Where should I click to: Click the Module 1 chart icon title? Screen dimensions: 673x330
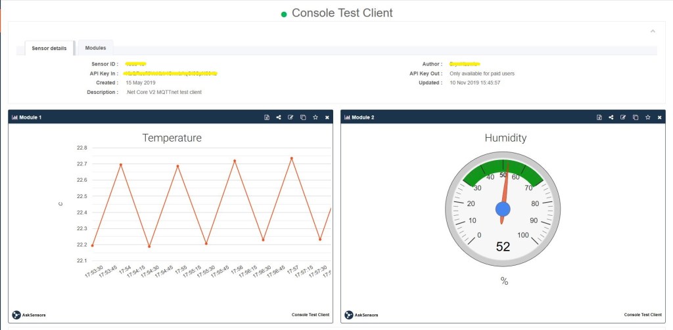(x=27, y=117)
